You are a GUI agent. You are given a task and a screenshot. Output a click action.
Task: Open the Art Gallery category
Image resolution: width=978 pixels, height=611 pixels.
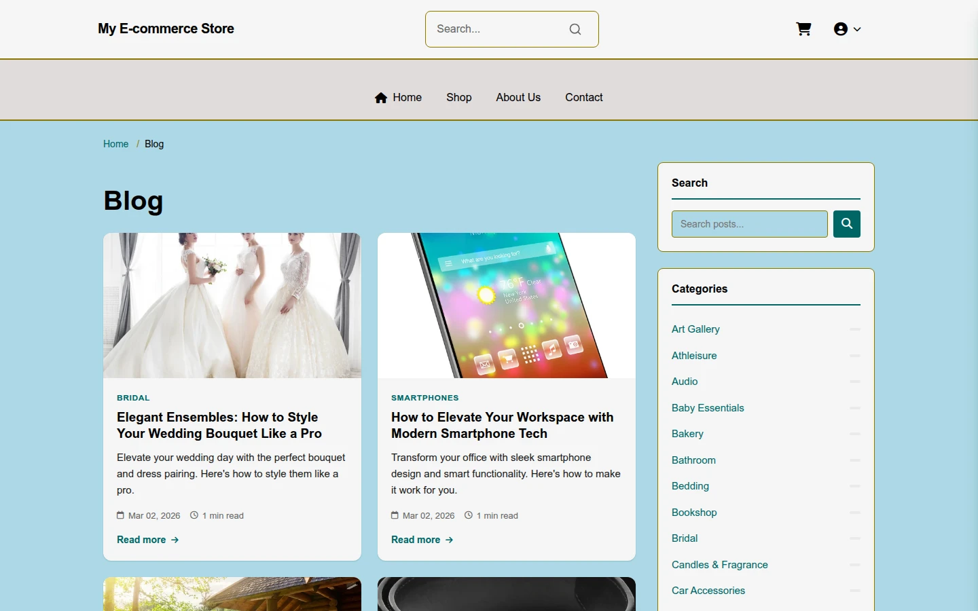(695, 329)
